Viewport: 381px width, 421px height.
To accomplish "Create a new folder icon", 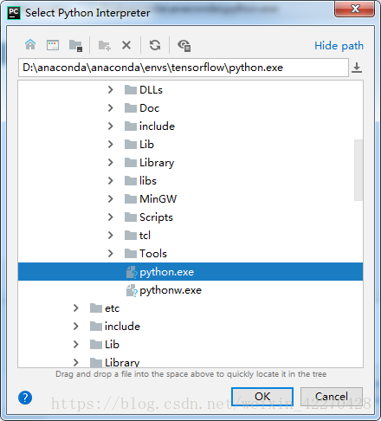I will pyautogui.click(x=104, y=45).
